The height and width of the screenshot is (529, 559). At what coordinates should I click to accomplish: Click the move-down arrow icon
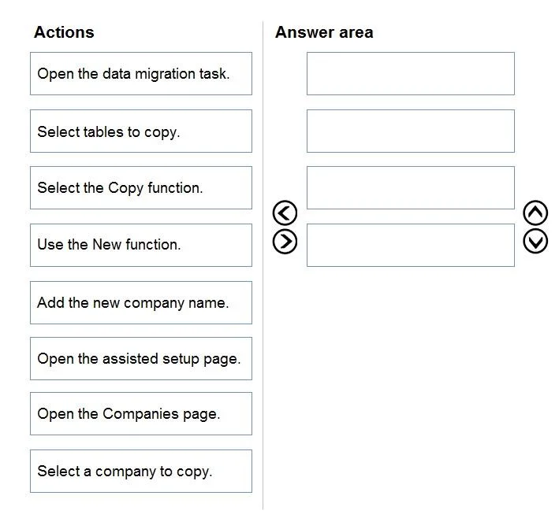[535, 242]
